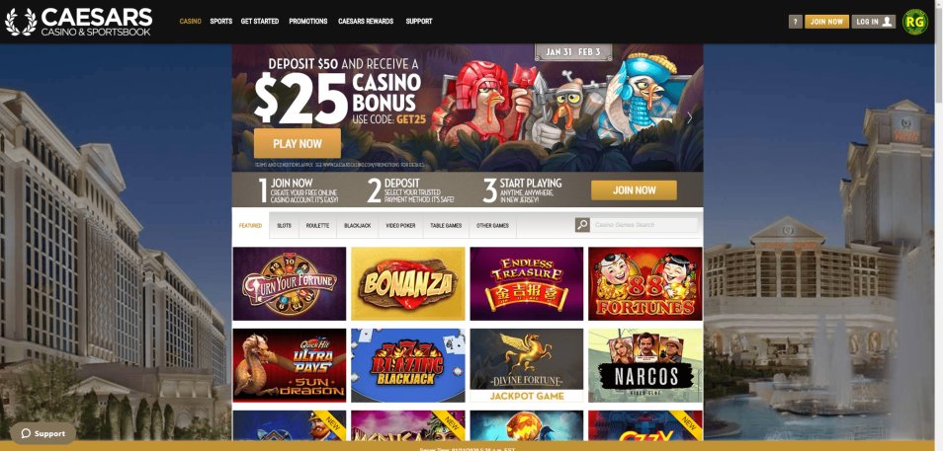The height and width of the screenshot is (451, 943).
Task: Switch to the Slots tab
Action: tap(284, 226)
